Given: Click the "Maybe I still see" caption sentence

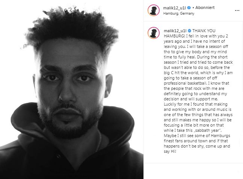Looking at the screenshot, I should point(197,143).
